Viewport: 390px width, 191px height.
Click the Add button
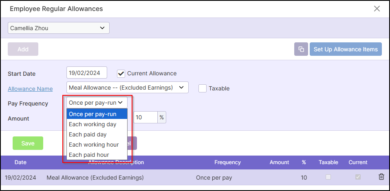click(x=23, y=49)
